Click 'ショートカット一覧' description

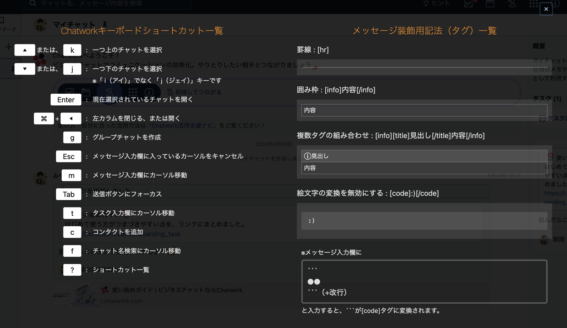(121, 270)
